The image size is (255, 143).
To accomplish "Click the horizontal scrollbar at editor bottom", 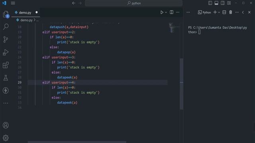I will 77,142.
